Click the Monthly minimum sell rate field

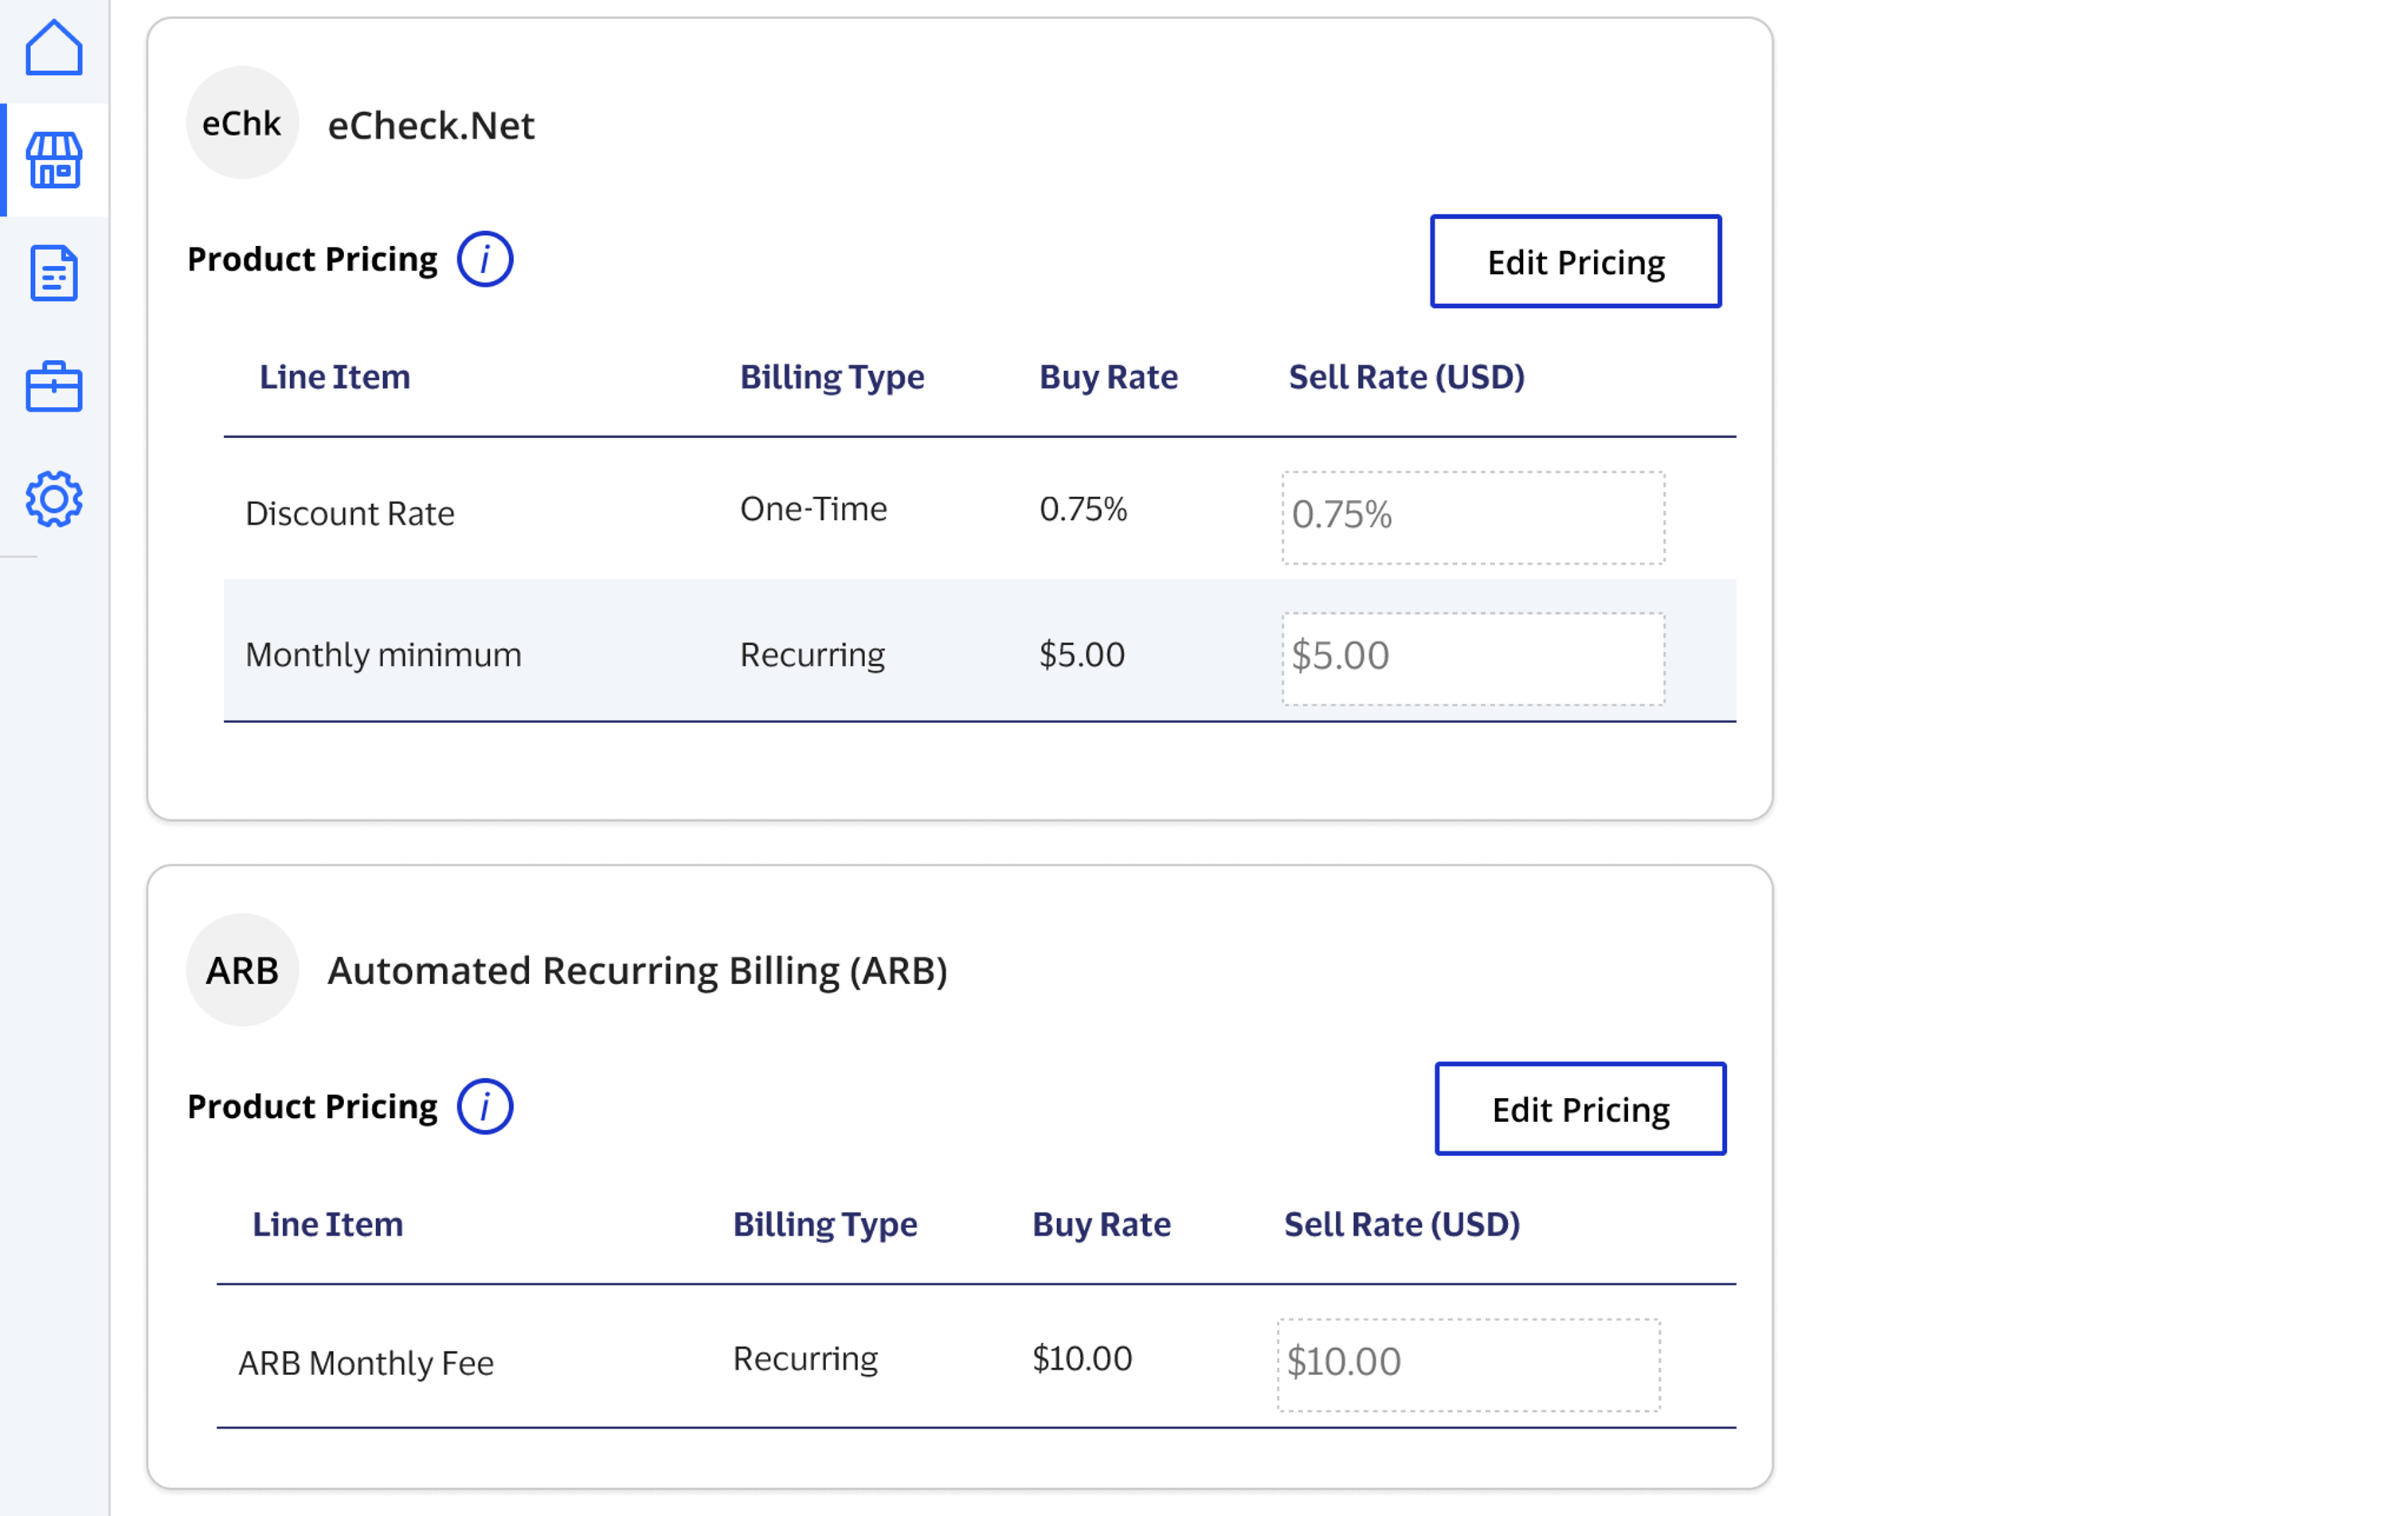point(1473,658)
